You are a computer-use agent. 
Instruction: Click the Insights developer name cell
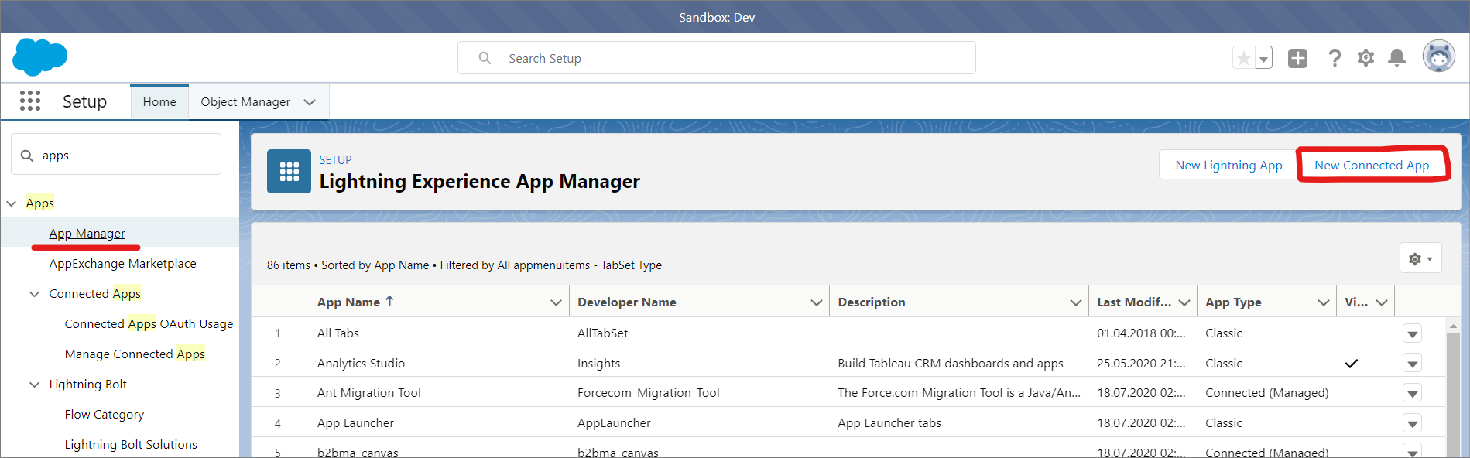(x=598, y=363)
